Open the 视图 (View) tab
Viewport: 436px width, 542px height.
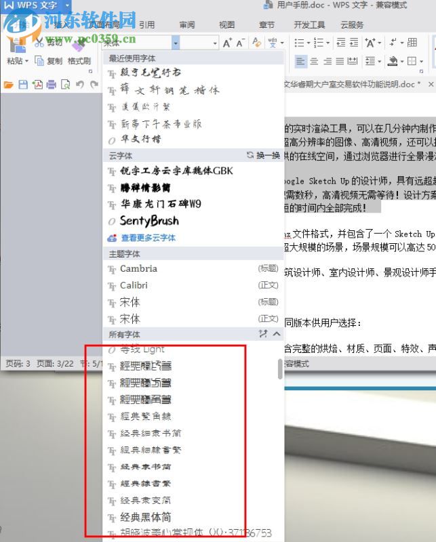[x=226, y=25]
